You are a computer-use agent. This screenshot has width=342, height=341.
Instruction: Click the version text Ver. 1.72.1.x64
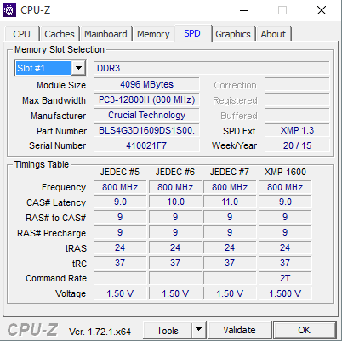tap(100, 332)
